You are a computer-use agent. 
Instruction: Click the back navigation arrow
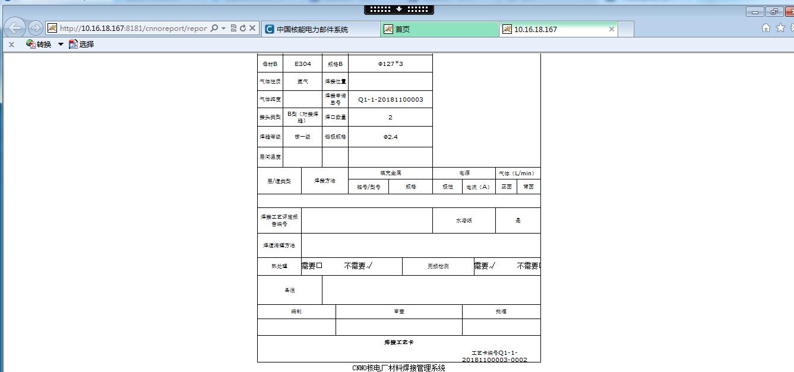[x=15, y=27]
